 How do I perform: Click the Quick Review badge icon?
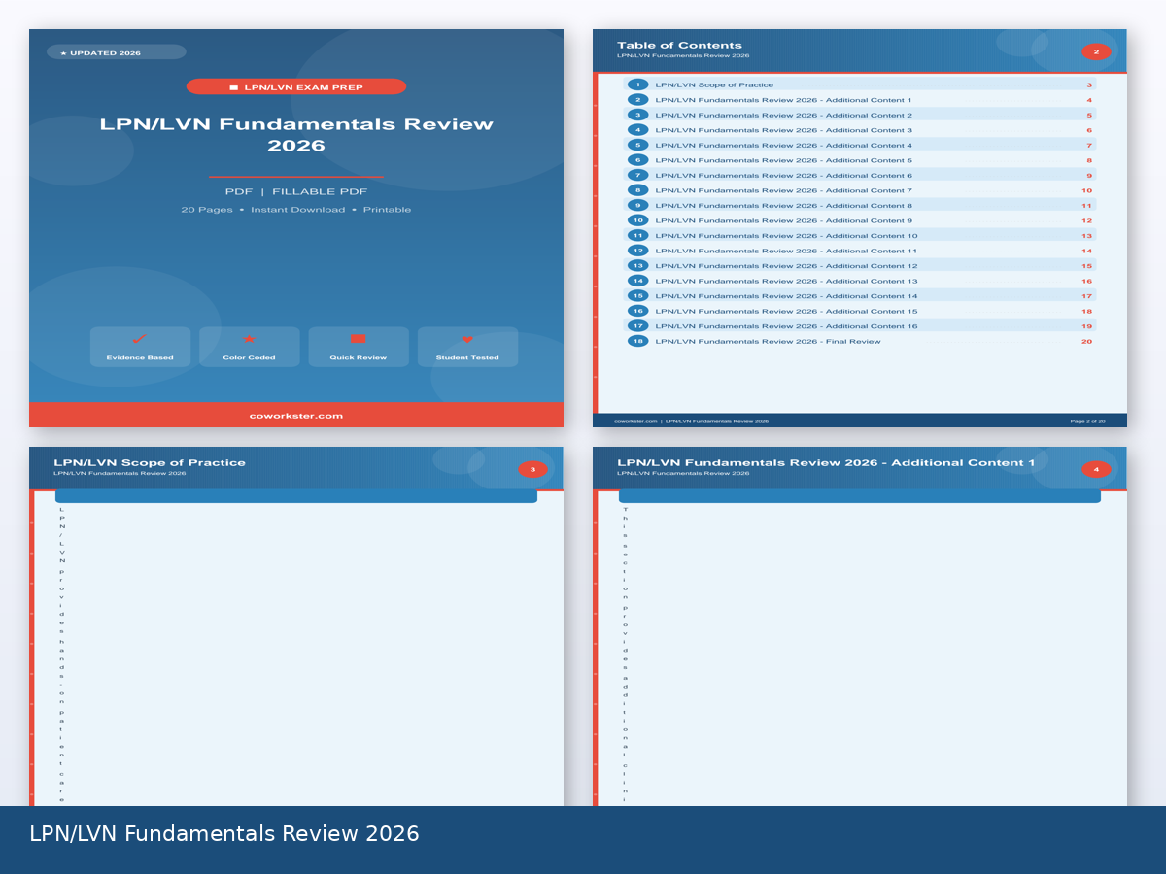[358, 339]
